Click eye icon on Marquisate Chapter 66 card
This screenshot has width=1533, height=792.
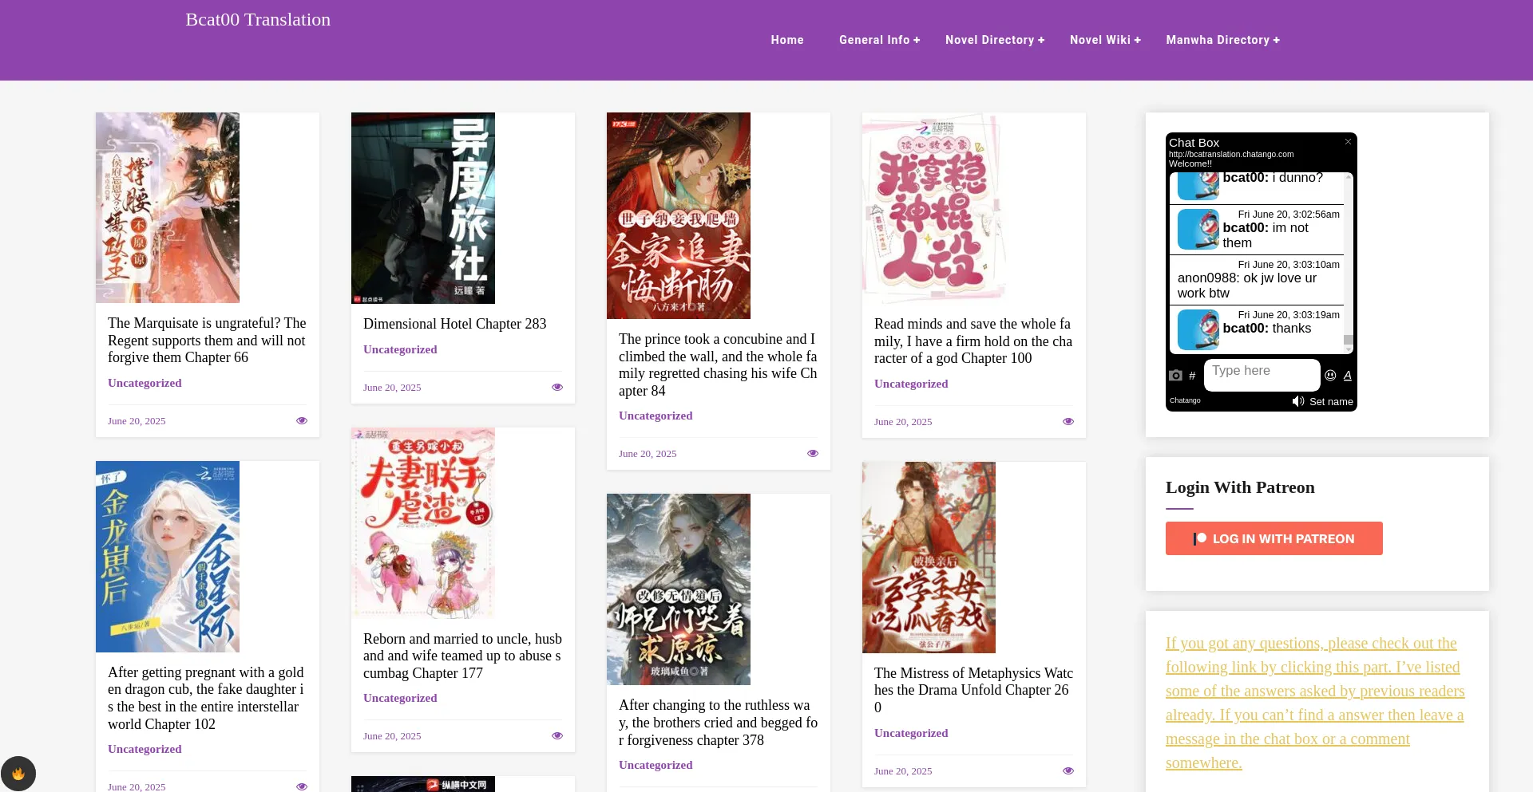pyautogui.click(x=302, y=421)
